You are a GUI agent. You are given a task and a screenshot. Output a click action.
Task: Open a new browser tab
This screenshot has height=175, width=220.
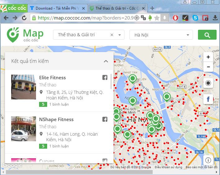[152, 8]
